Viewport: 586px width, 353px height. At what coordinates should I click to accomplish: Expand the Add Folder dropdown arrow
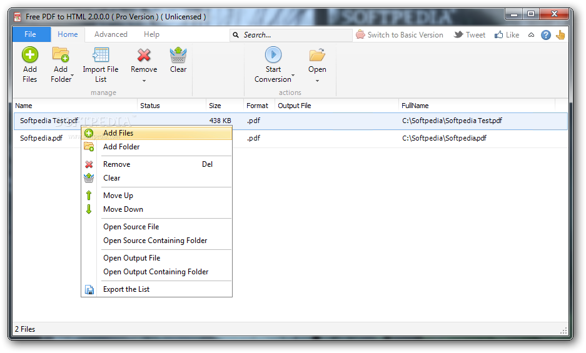[73, 76]
